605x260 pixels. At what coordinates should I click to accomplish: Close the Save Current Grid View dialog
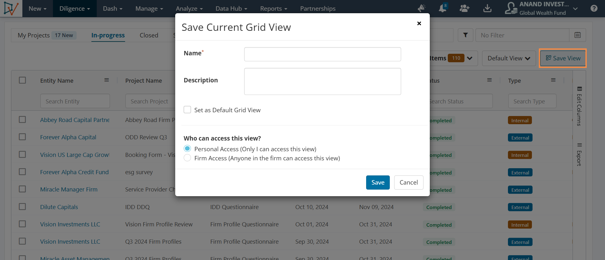(x=419, y=23)
